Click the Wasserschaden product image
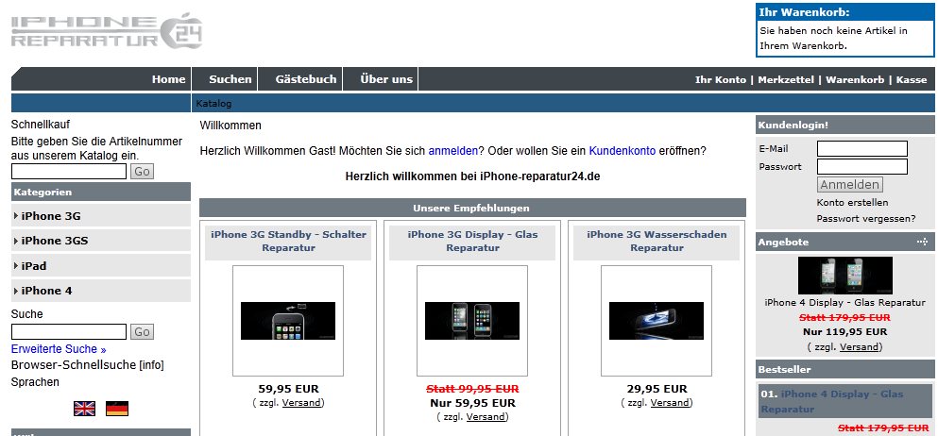Image resolution: width=938 pixels, height=436 pixels. click(x=657, y=321)
